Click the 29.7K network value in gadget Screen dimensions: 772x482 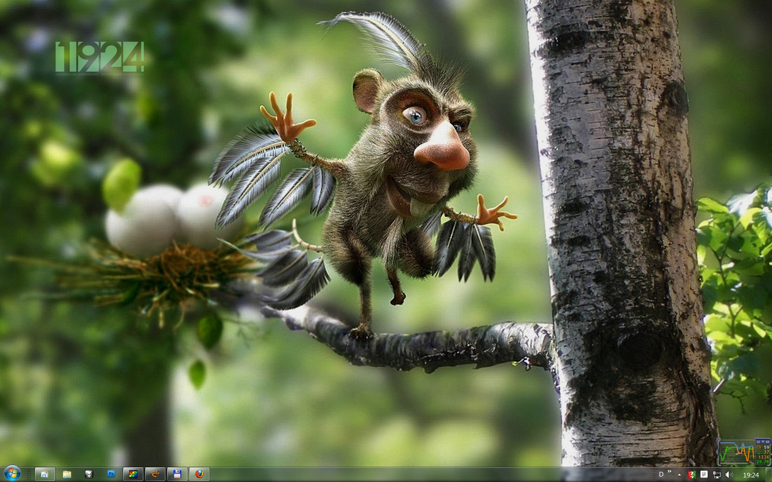763,461
